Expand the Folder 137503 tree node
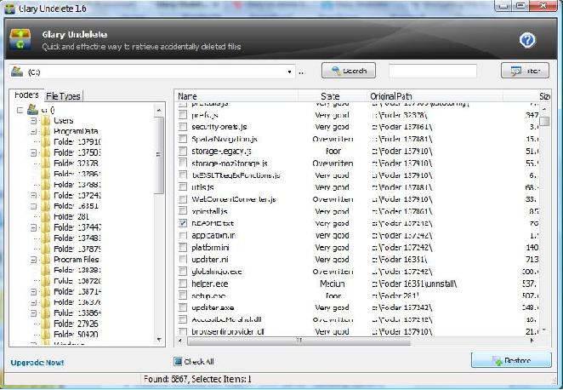 coord(33,152)
